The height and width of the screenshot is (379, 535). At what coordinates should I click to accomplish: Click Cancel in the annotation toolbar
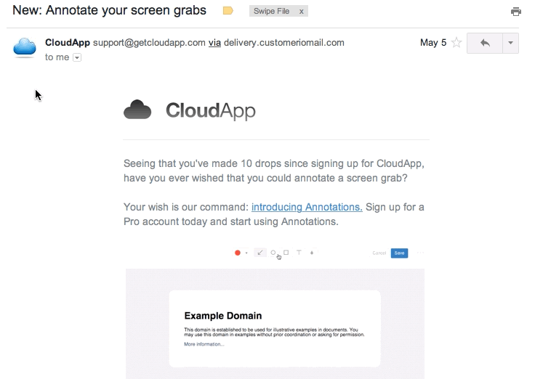click(379, 253)
